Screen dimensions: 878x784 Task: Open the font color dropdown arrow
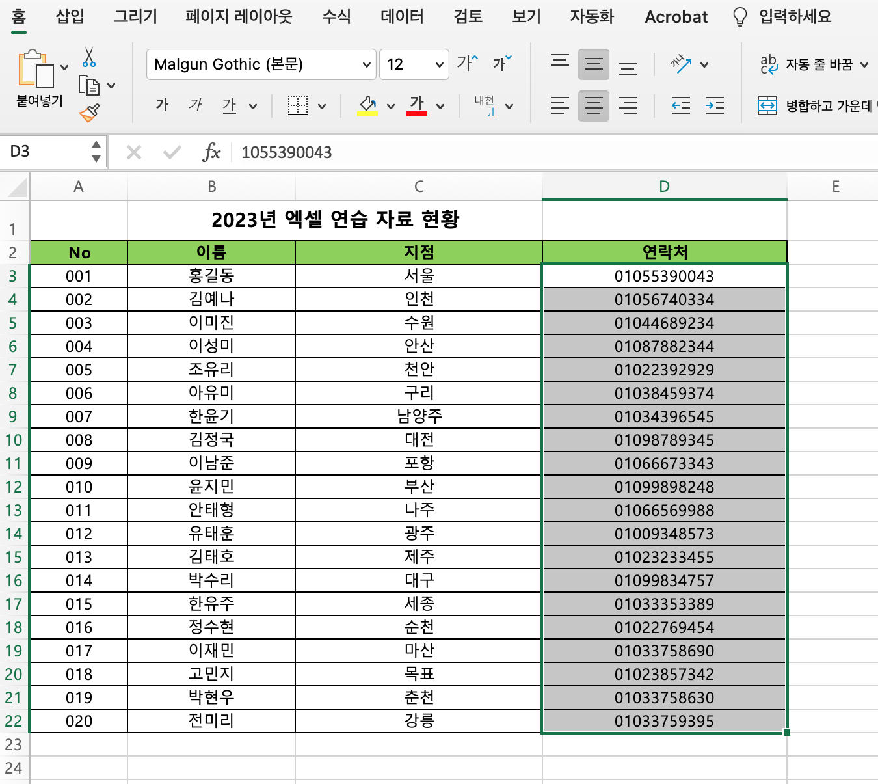(440, 106)
